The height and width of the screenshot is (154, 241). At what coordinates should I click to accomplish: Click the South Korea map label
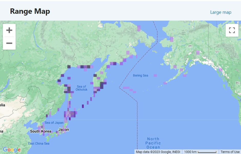40,131
